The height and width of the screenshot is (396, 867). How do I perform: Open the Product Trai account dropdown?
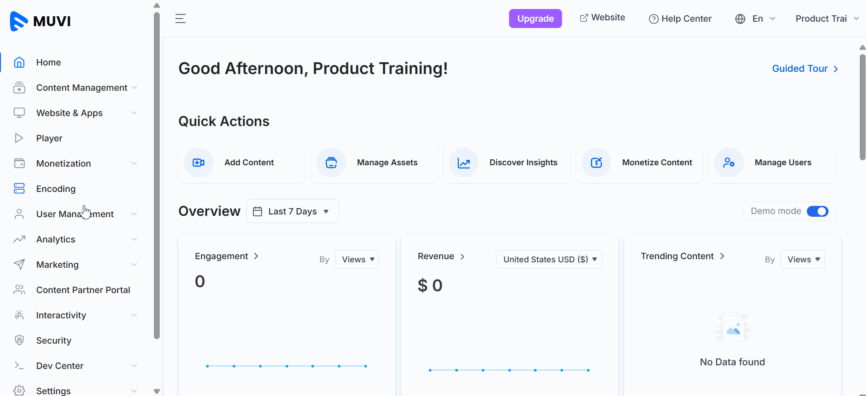(x=827, y=19)
